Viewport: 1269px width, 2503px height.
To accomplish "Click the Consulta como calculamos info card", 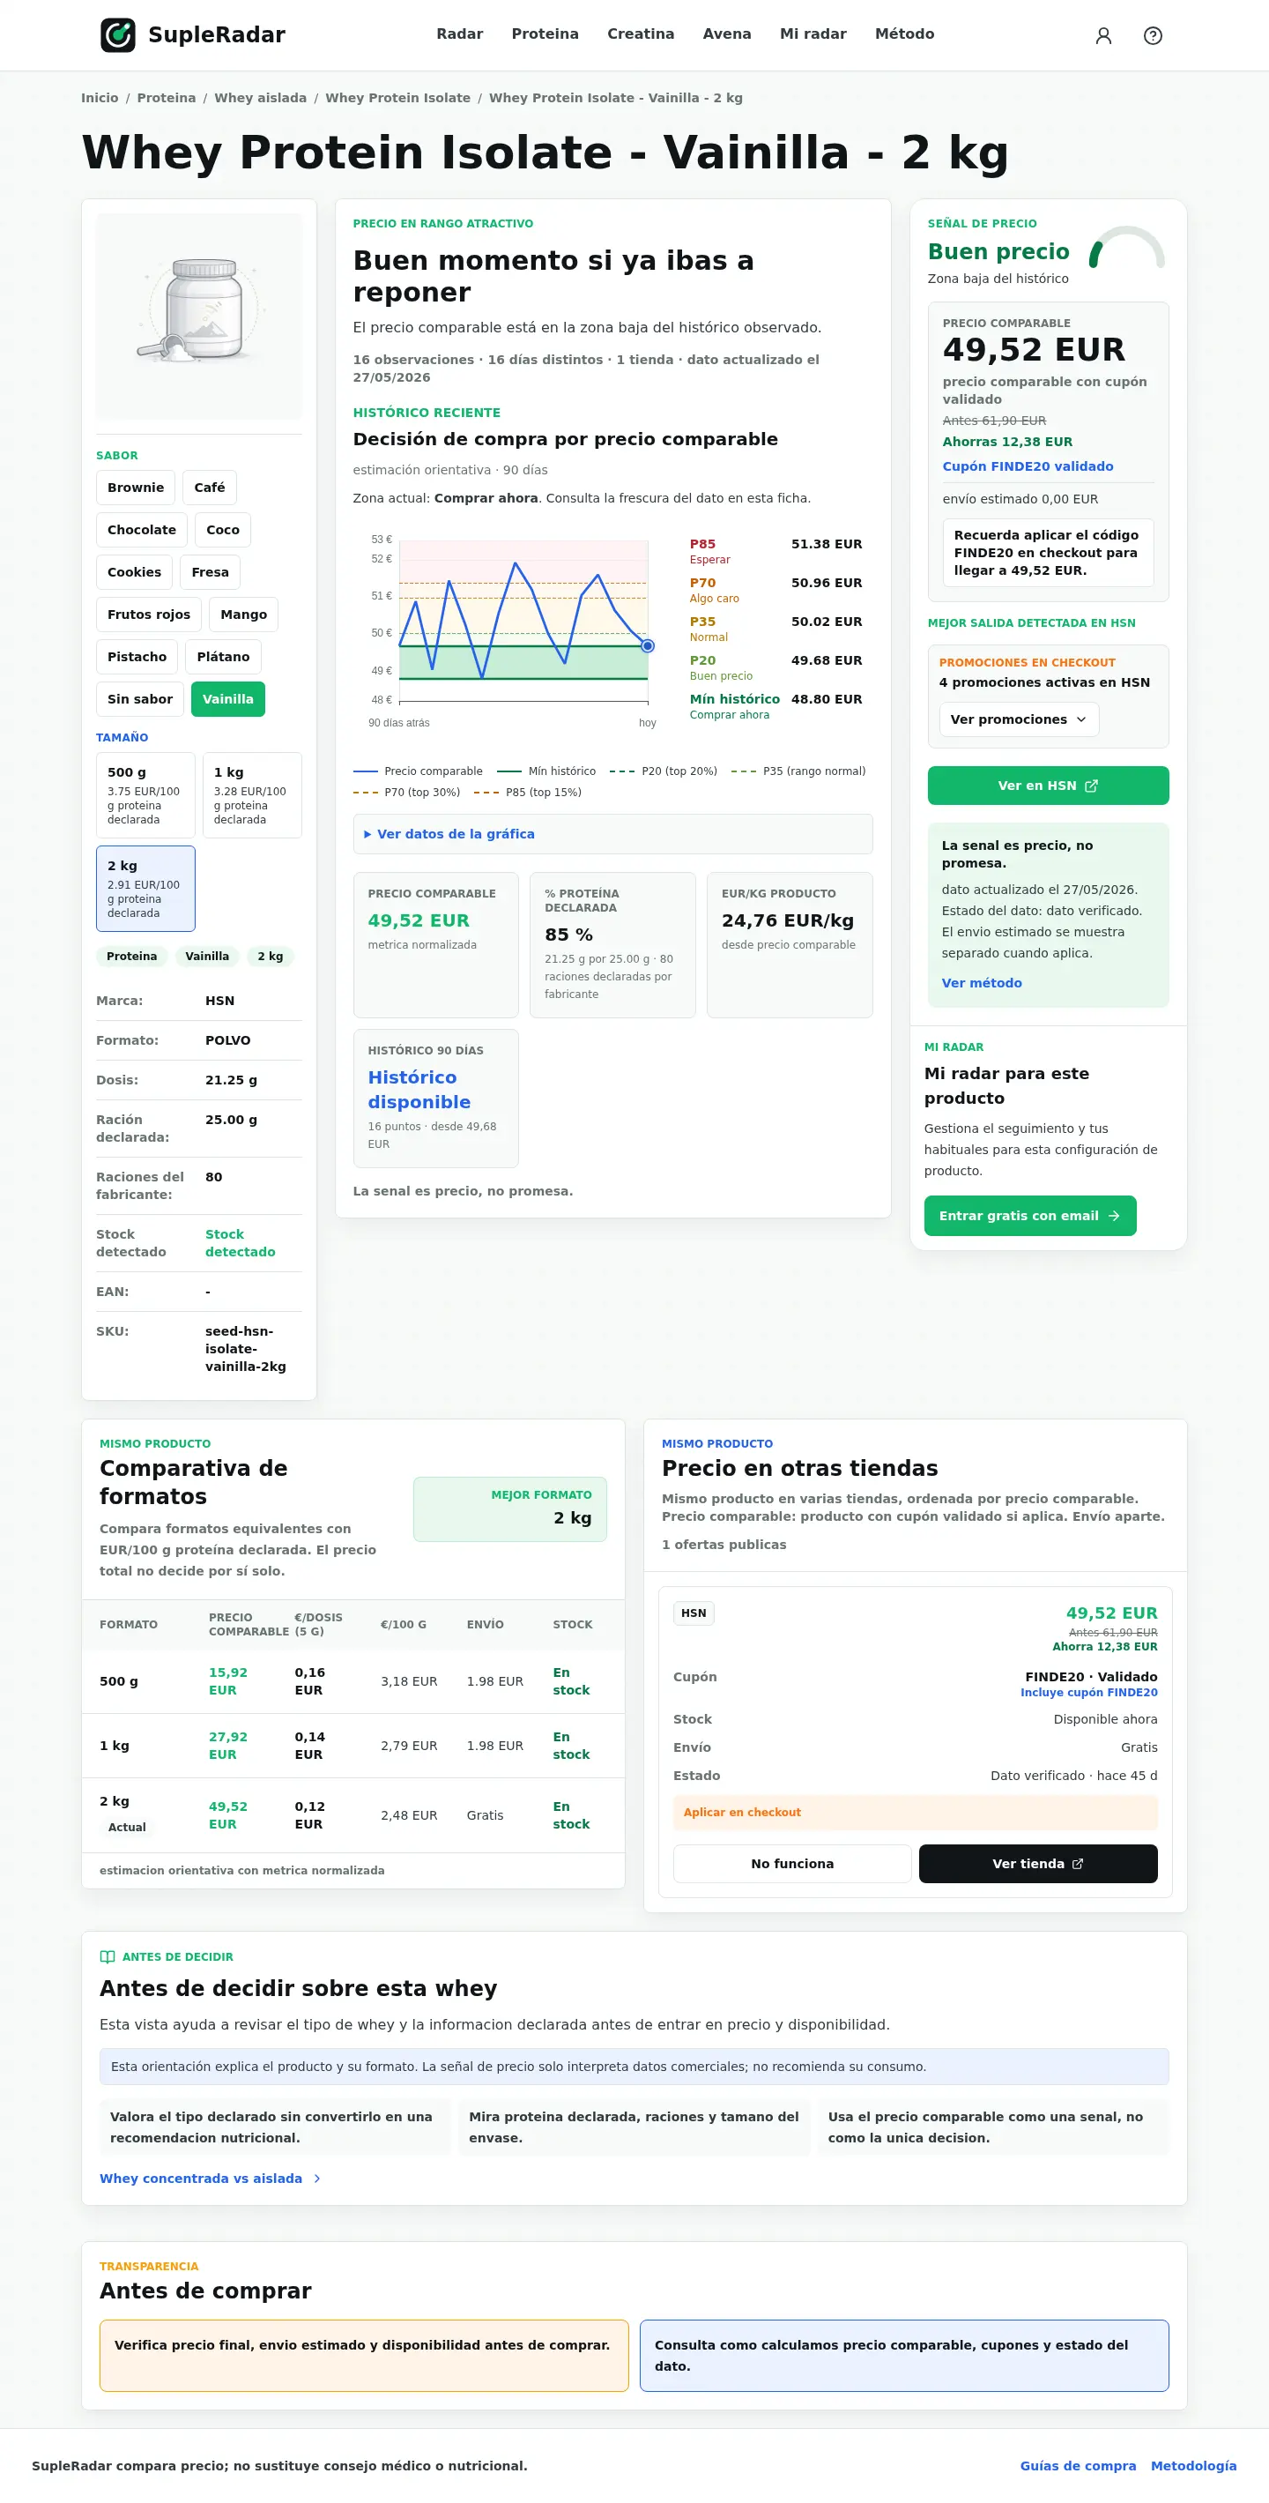I will (x=904, y=2355).
